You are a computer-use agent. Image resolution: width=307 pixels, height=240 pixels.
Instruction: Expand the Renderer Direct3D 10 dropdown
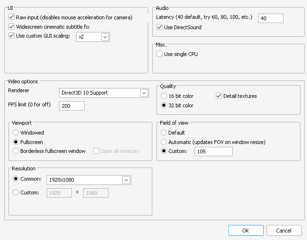(x=144, y=93)
